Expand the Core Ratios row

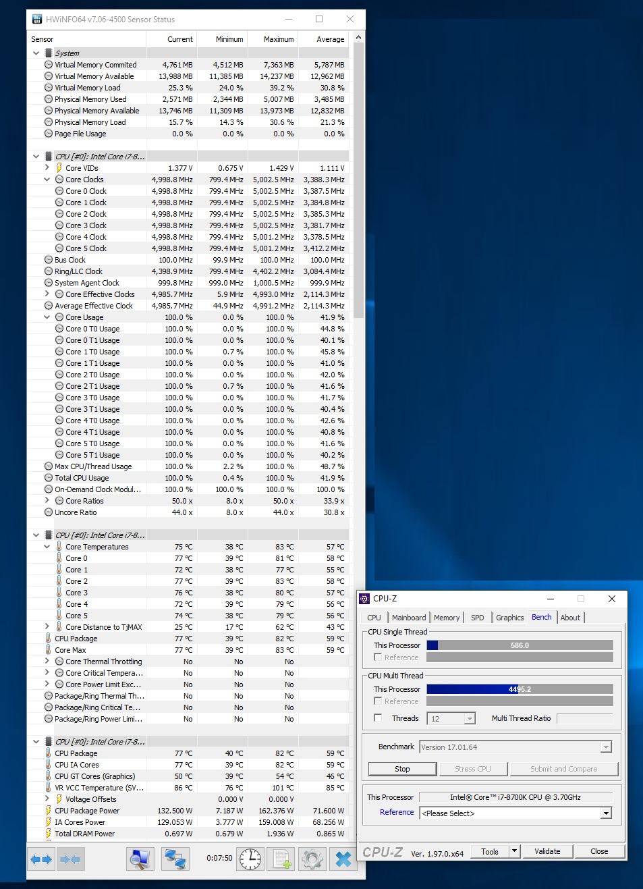tap(47, 501)
